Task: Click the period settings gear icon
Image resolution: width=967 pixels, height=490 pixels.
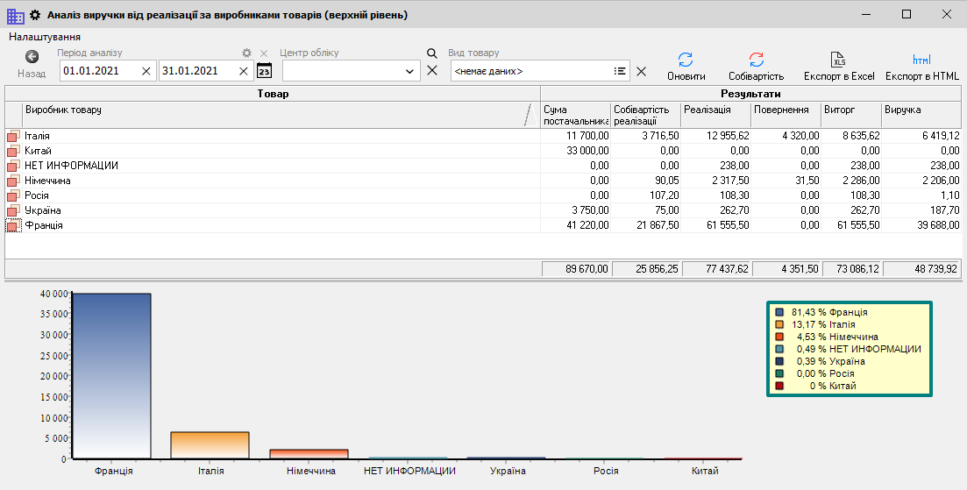Action: (247, 53)
